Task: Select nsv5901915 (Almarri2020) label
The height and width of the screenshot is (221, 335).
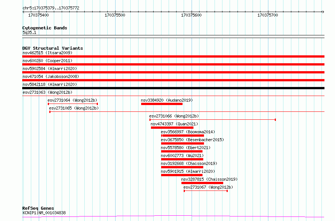Action: pos(188,171)
